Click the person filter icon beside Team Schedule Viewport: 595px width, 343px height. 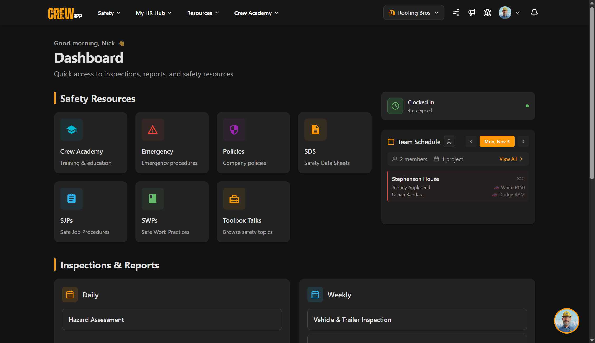pos(449,141)
